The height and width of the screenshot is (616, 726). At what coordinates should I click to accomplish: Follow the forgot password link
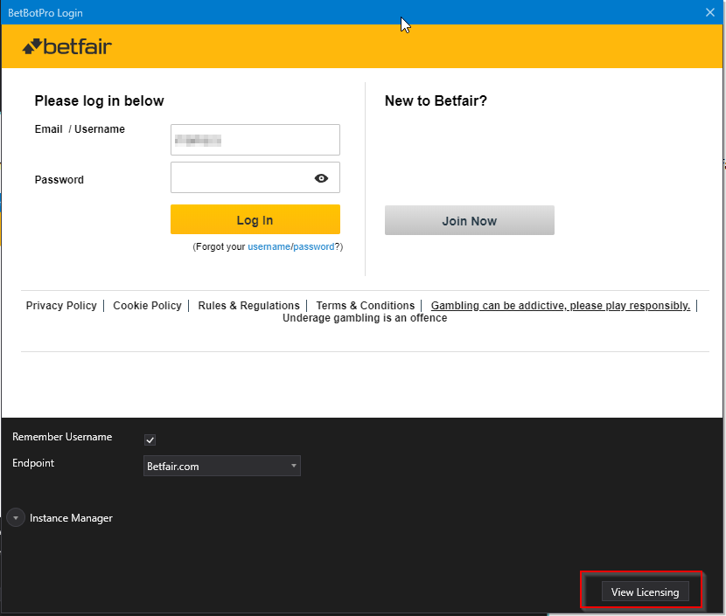pos(313,246)
